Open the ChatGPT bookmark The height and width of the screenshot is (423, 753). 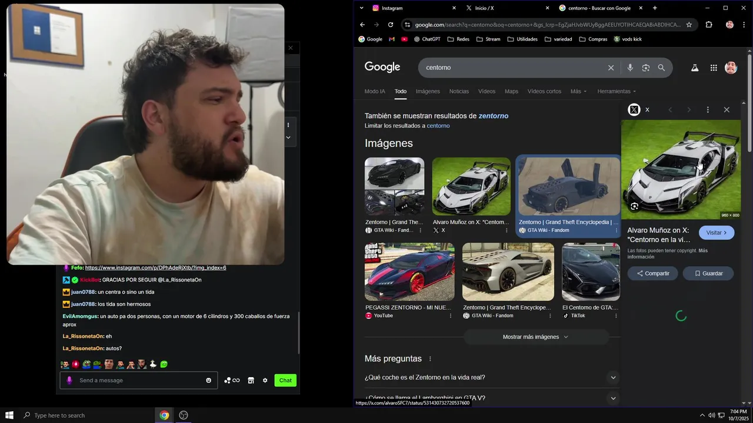[x=427, y=39]
